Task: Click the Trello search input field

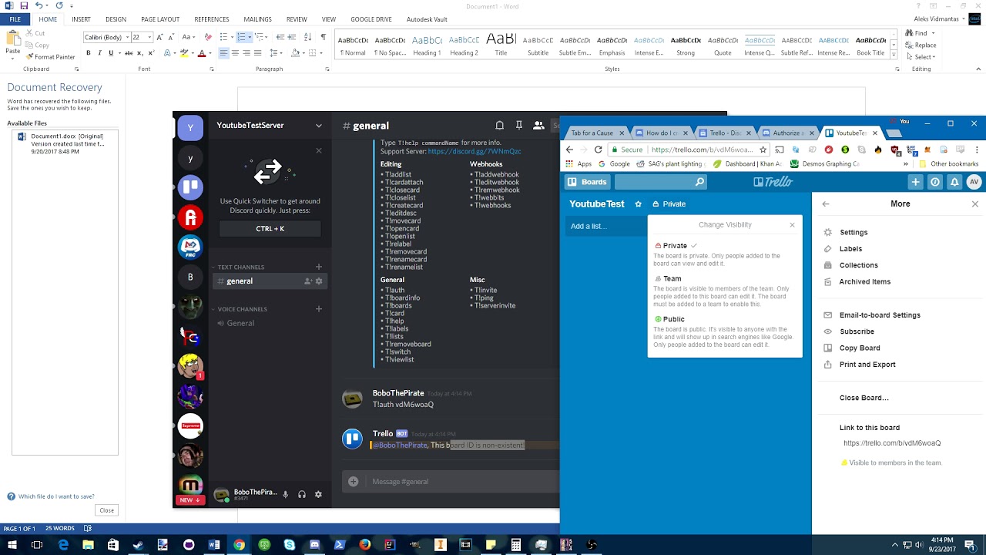Action: point(661,182)
